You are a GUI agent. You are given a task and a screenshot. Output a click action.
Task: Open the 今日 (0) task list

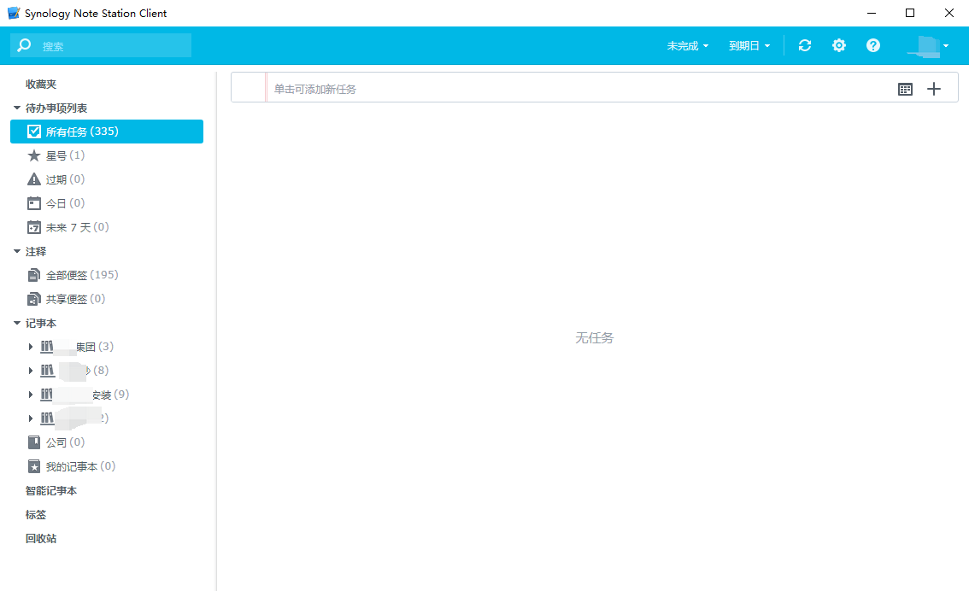(65, 203)
